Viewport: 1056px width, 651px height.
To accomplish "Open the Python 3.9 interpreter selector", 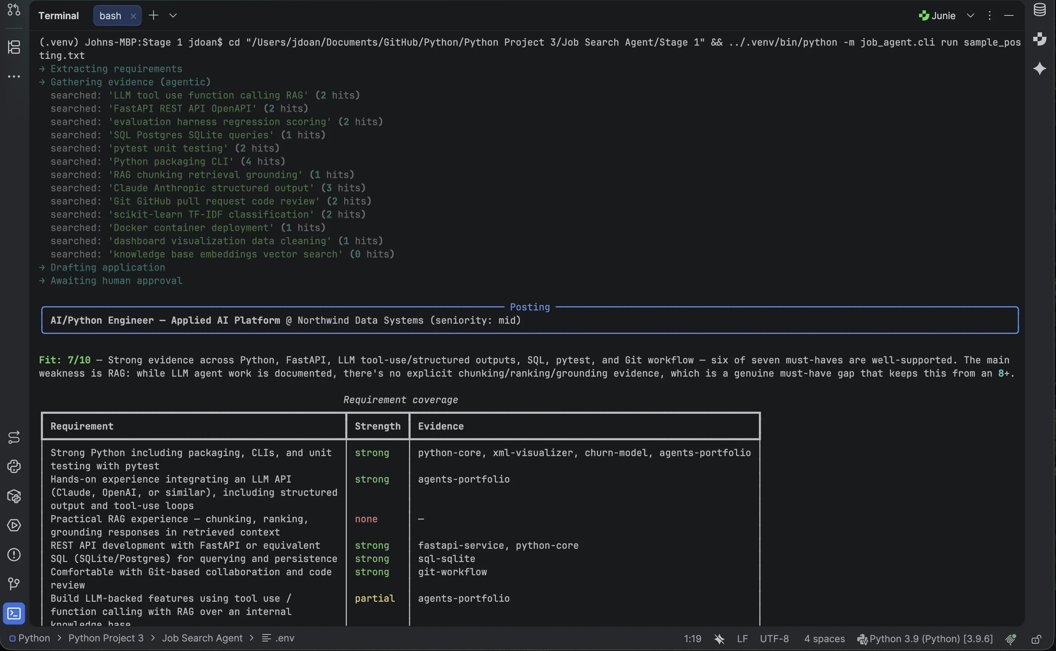I will (x=925, y=638).
